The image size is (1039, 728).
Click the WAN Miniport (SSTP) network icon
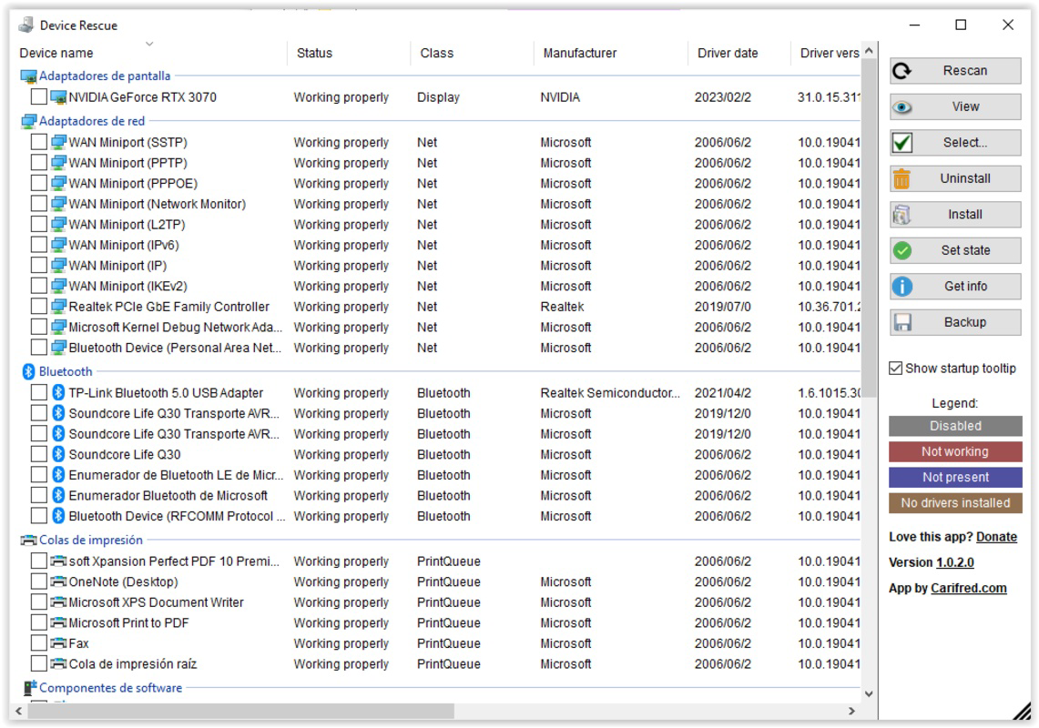click(58, 143)
